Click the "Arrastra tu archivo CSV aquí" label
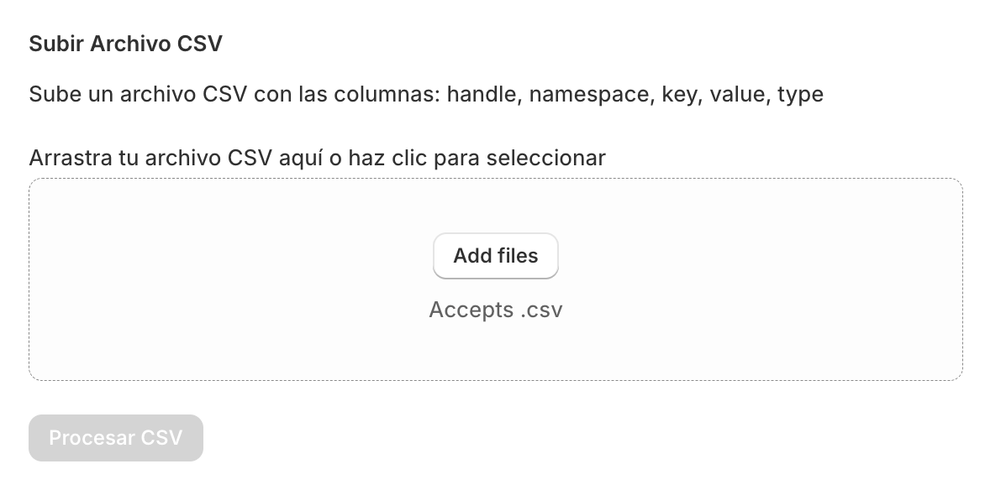 [317, 158]
